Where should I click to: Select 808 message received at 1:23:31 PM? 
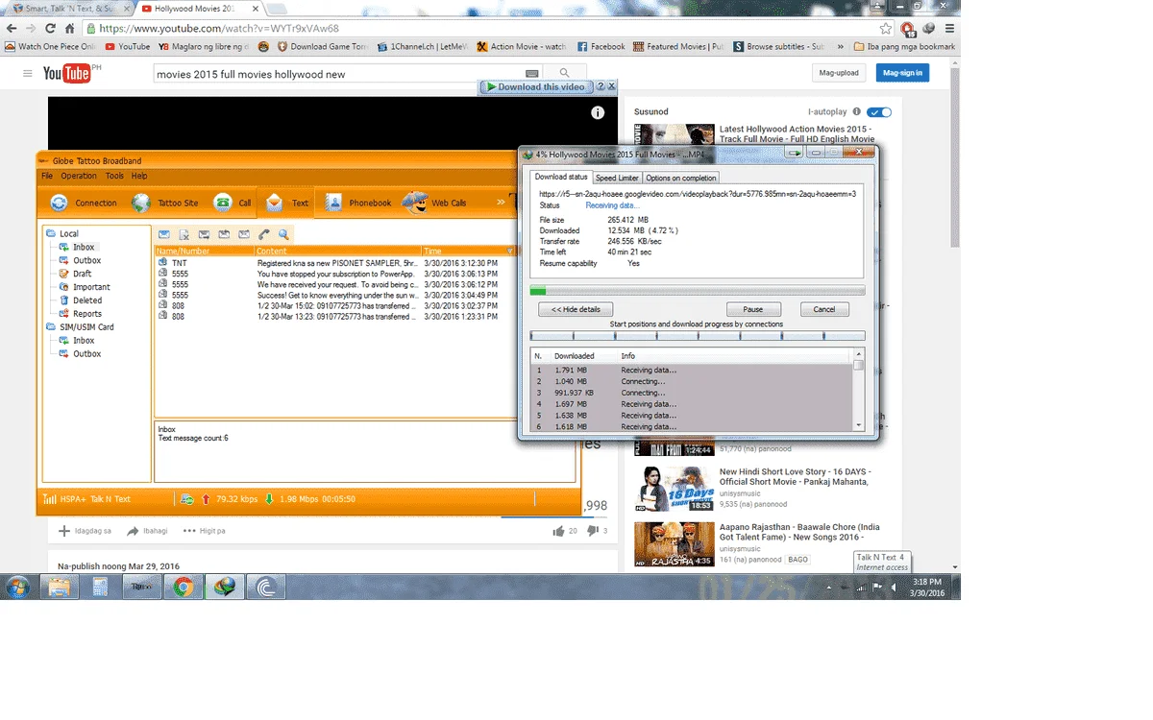(336, 316)
